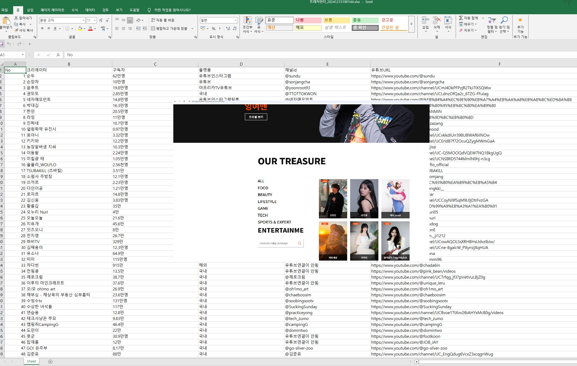Viewport: 577px width, 366px height.
Task: Open the number format dropdown (일반)
Action: (235, 20)
